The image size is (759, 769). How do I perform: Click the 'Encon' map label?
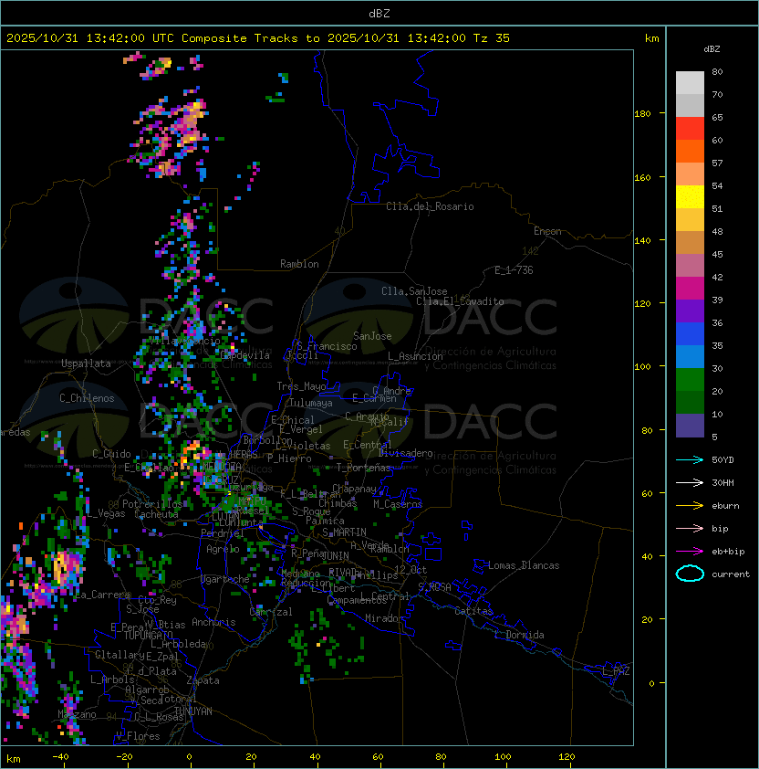tap(547, 231)
